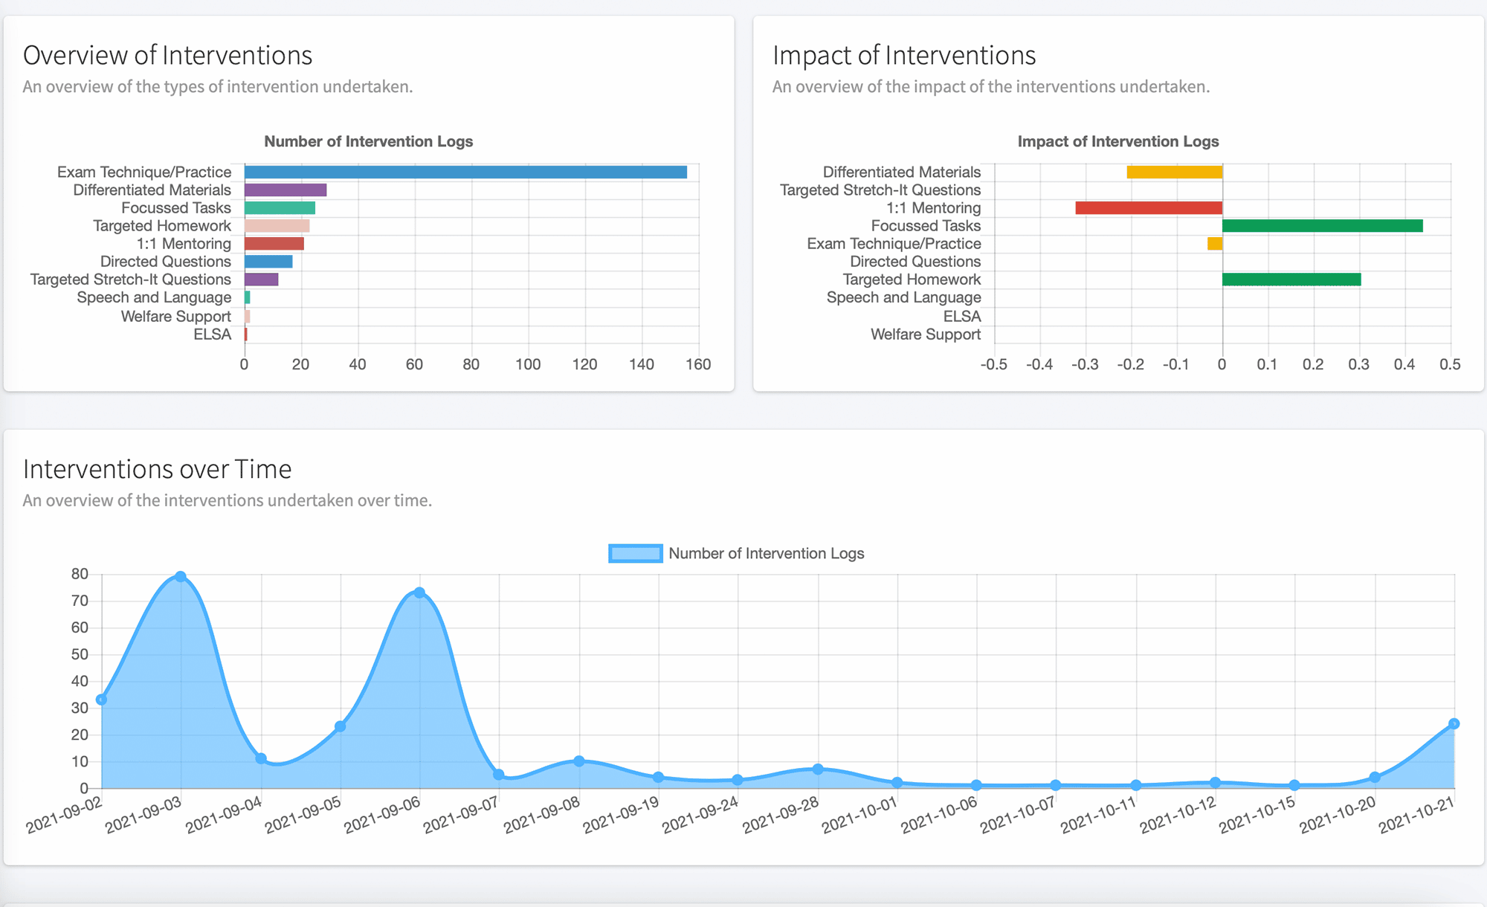Image resolution: width=1487 pixels, height=907 pixels.
Task: Click the Impact of Intervention Logs chart title
Action: [1118, 141]
